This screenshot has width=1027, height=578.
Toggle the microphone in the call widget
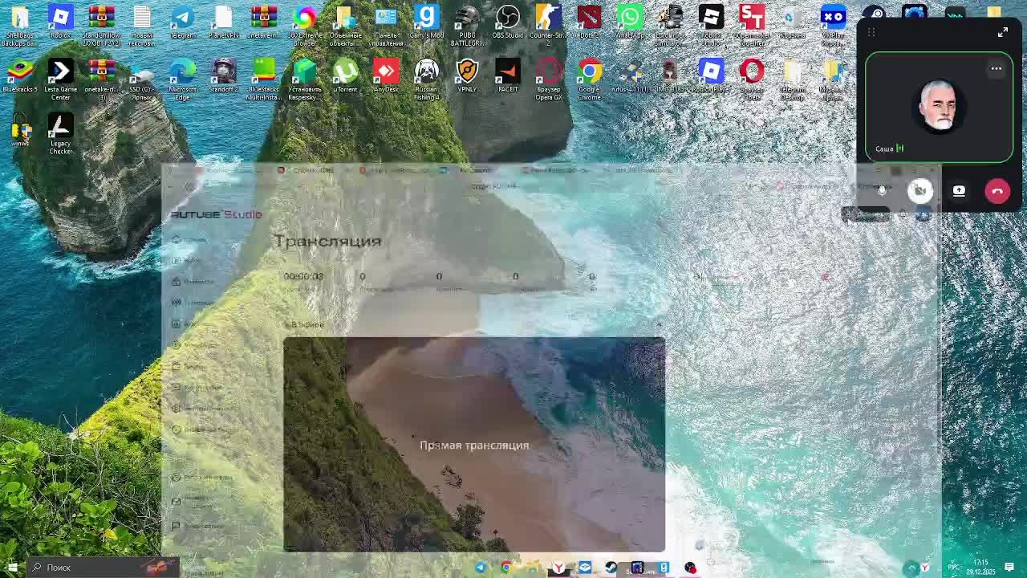pos(882,190)
